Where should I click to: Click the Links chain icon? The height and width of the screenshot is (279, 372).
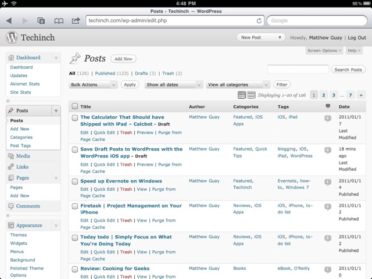click(11, 167)
